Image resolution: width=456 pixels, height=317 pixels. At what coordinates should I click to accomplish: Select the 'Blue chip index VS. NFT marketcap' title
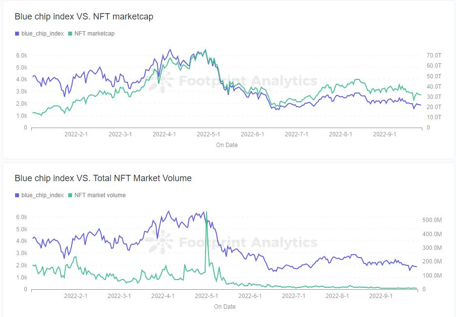point(84,17)
